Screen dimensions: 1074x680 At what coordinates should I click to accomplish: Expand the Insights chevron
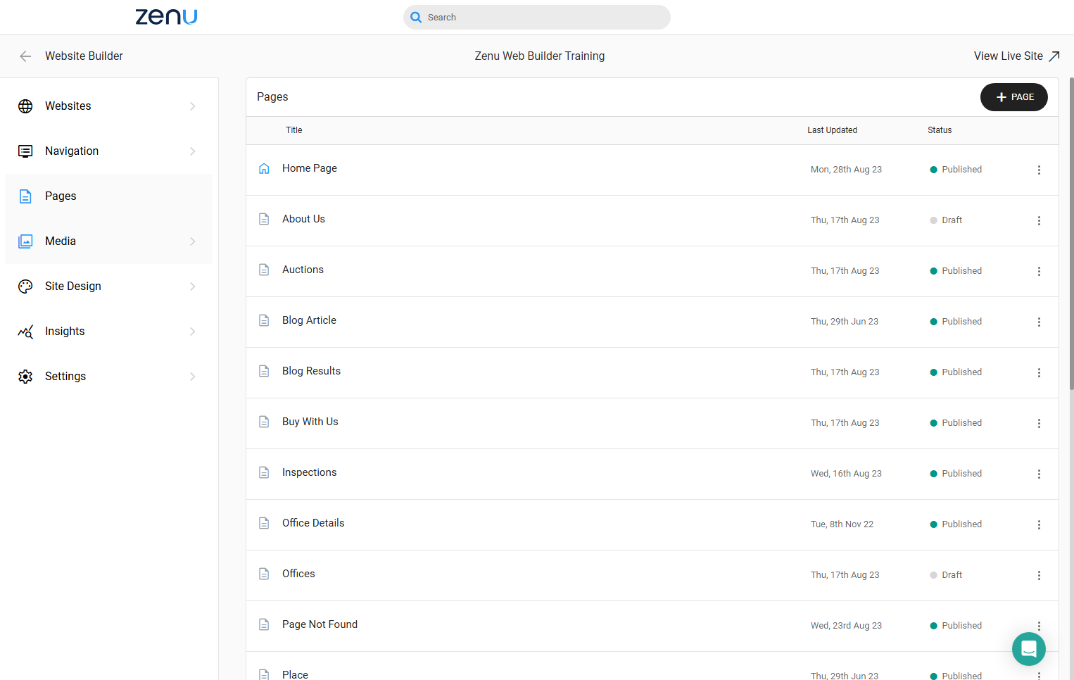click(193, 332)
